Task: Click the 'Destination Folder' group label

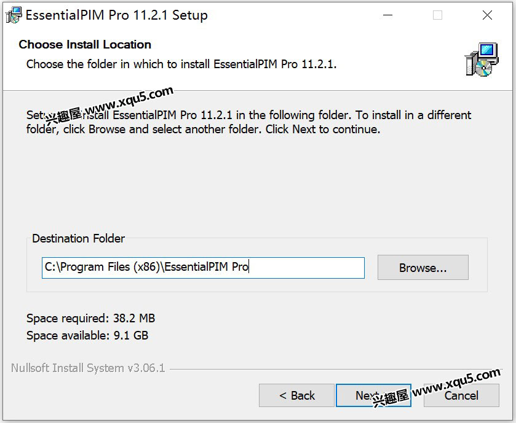Action: (78, 238)
